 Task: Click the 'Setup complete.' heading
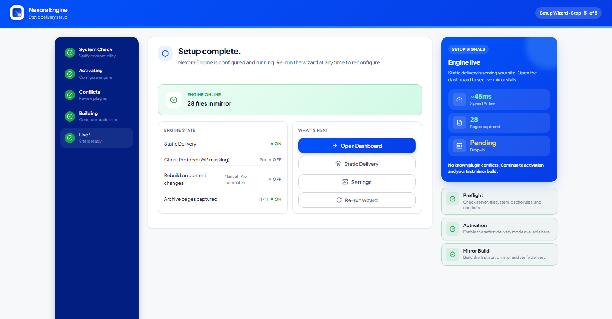[x=209, y=52]
